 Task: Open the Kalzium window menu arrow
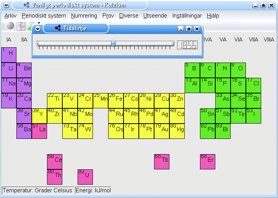6,5
